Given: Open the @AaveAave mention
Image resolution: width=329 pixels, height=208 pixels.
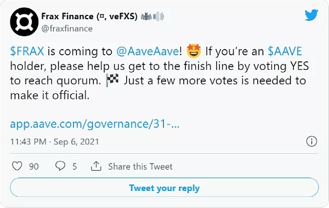Looking at the screenshot, I should [x=148, y=51].
